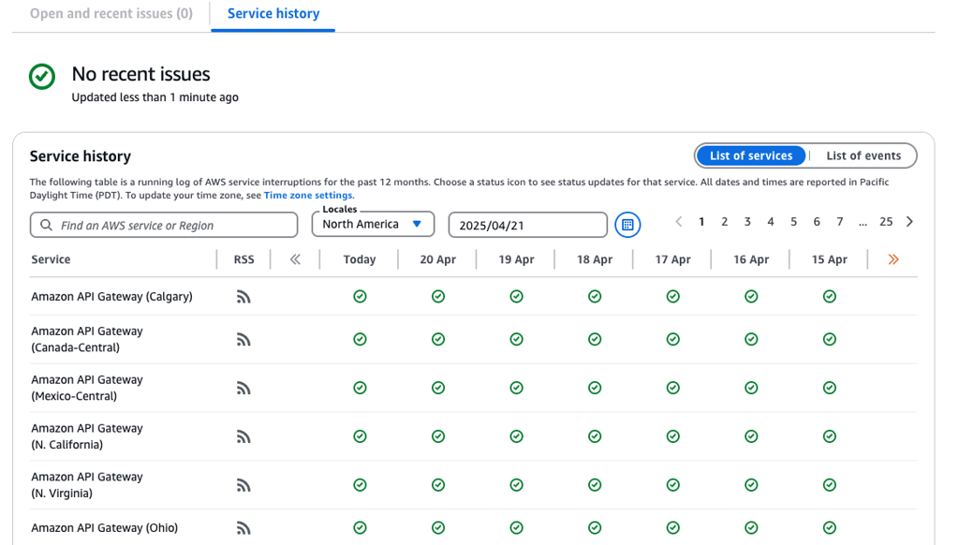Click the Find an AWS service search field

tap(164, 225)
